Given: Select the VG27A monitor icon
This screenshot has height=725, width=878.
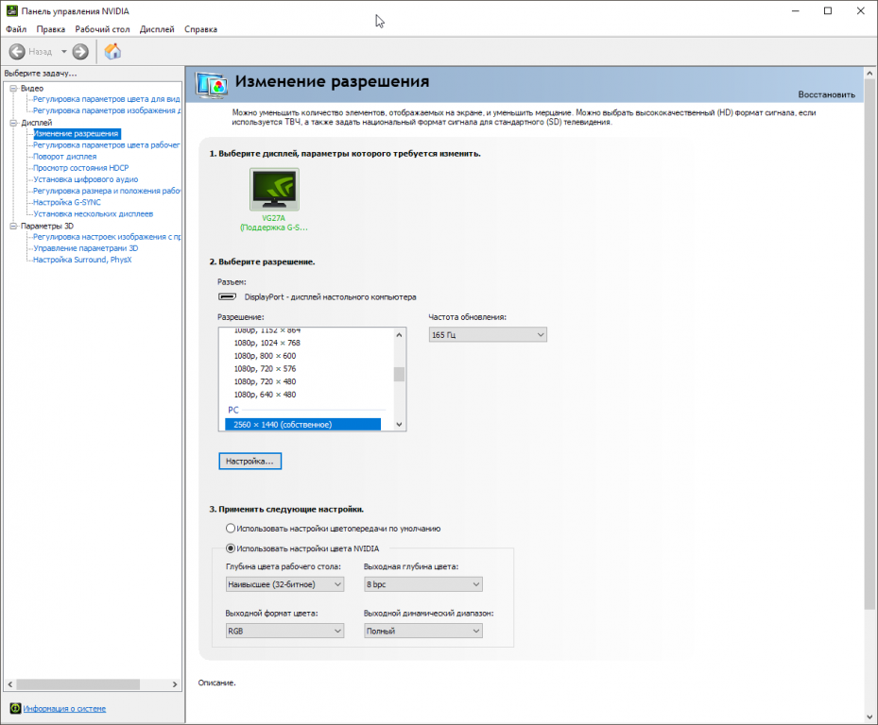Looking at the screenshot, I should (x=274, y=189).
